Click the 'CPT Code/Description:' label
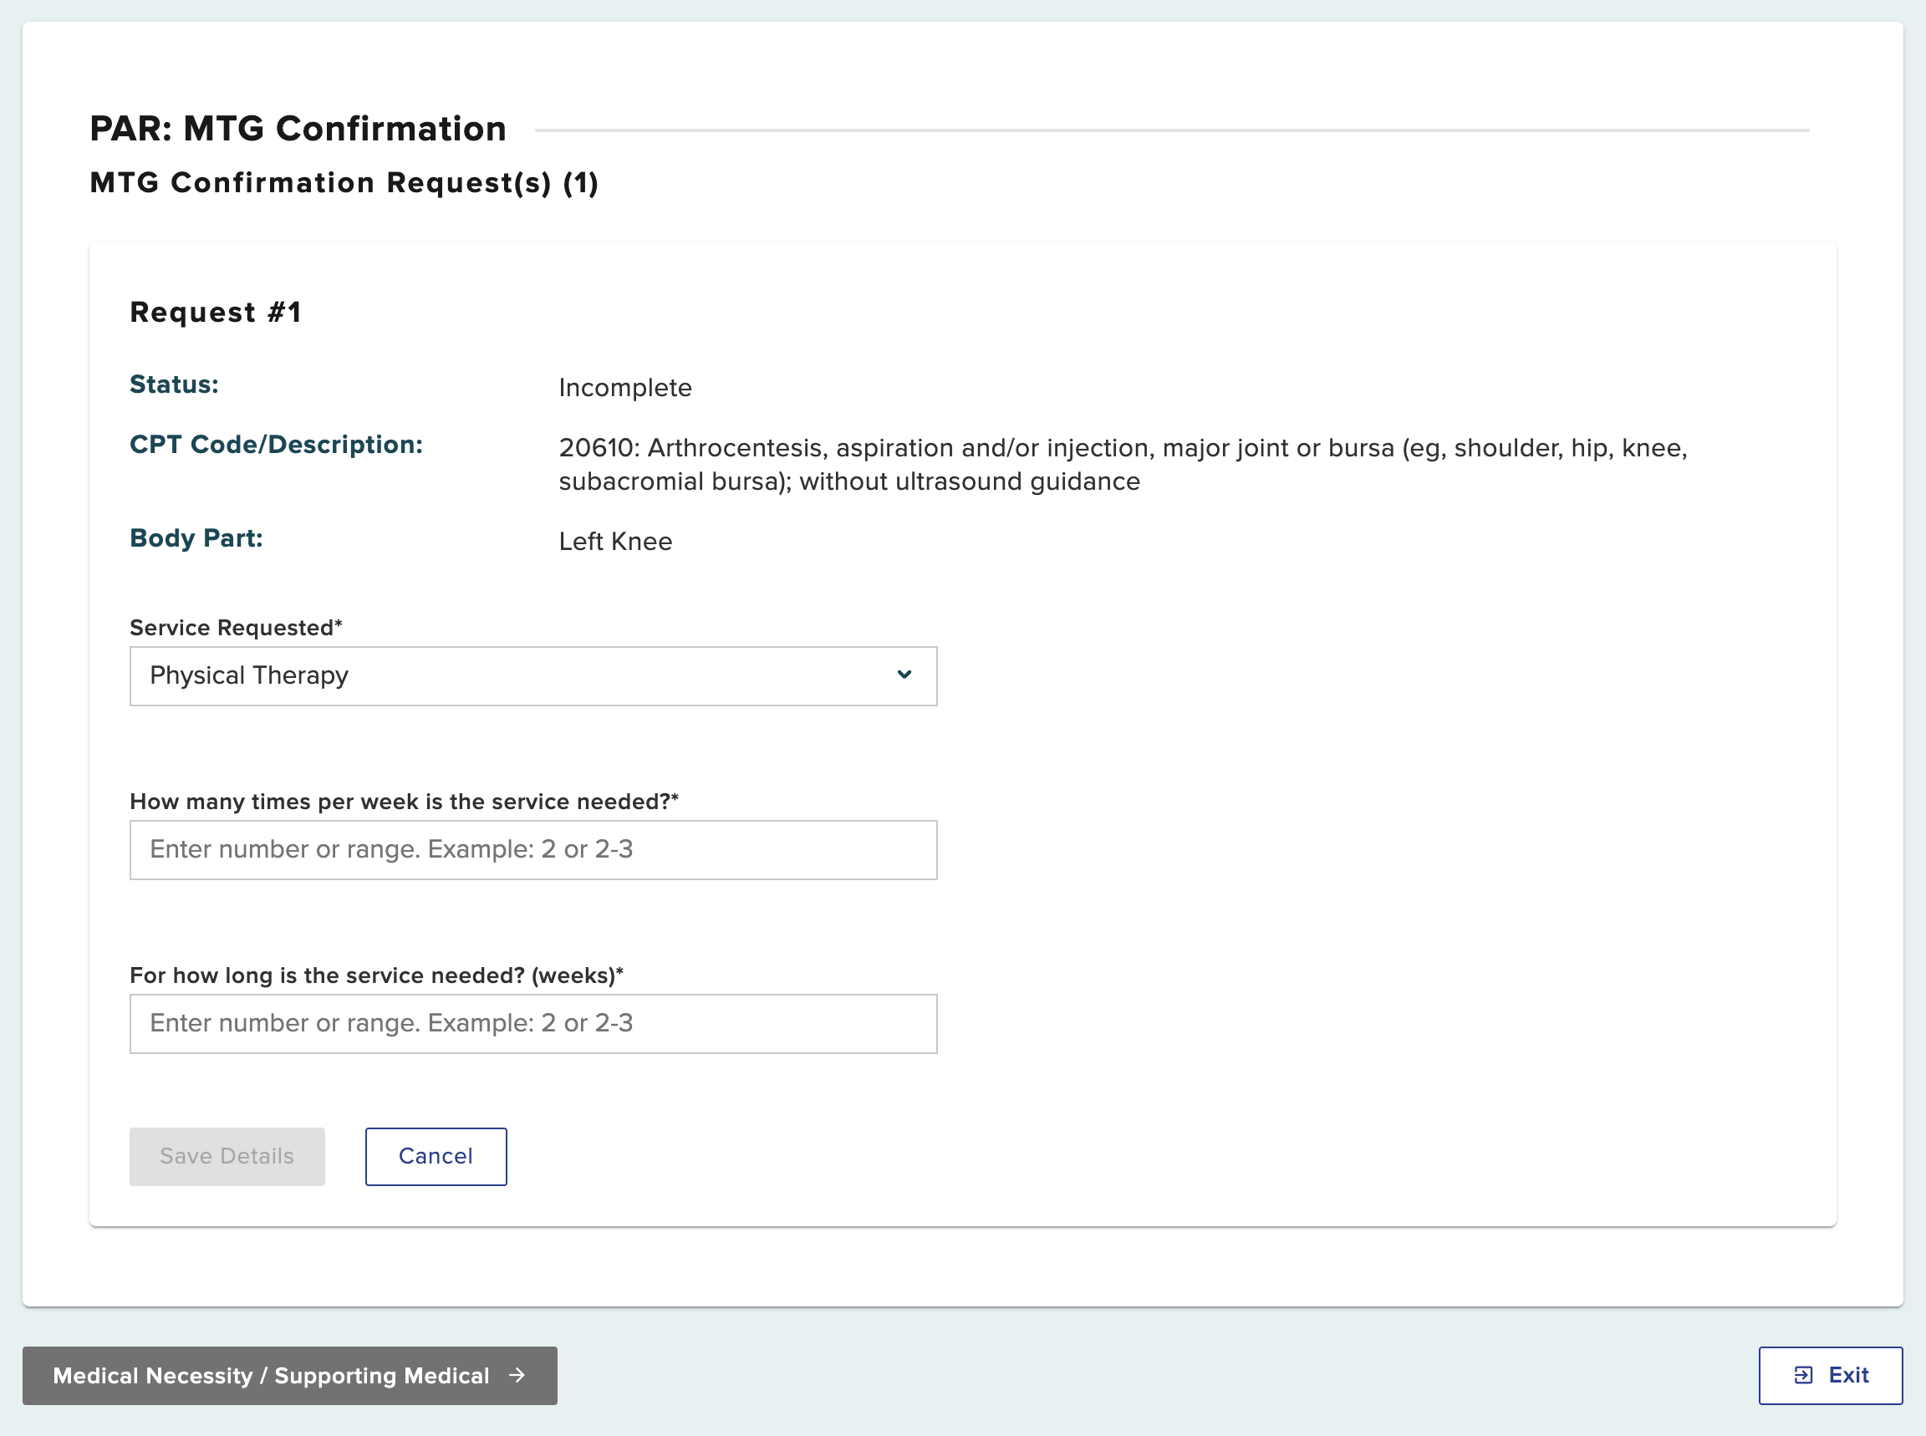Viewport: 1926px width, 1436px height. click(x=277, y=444)
